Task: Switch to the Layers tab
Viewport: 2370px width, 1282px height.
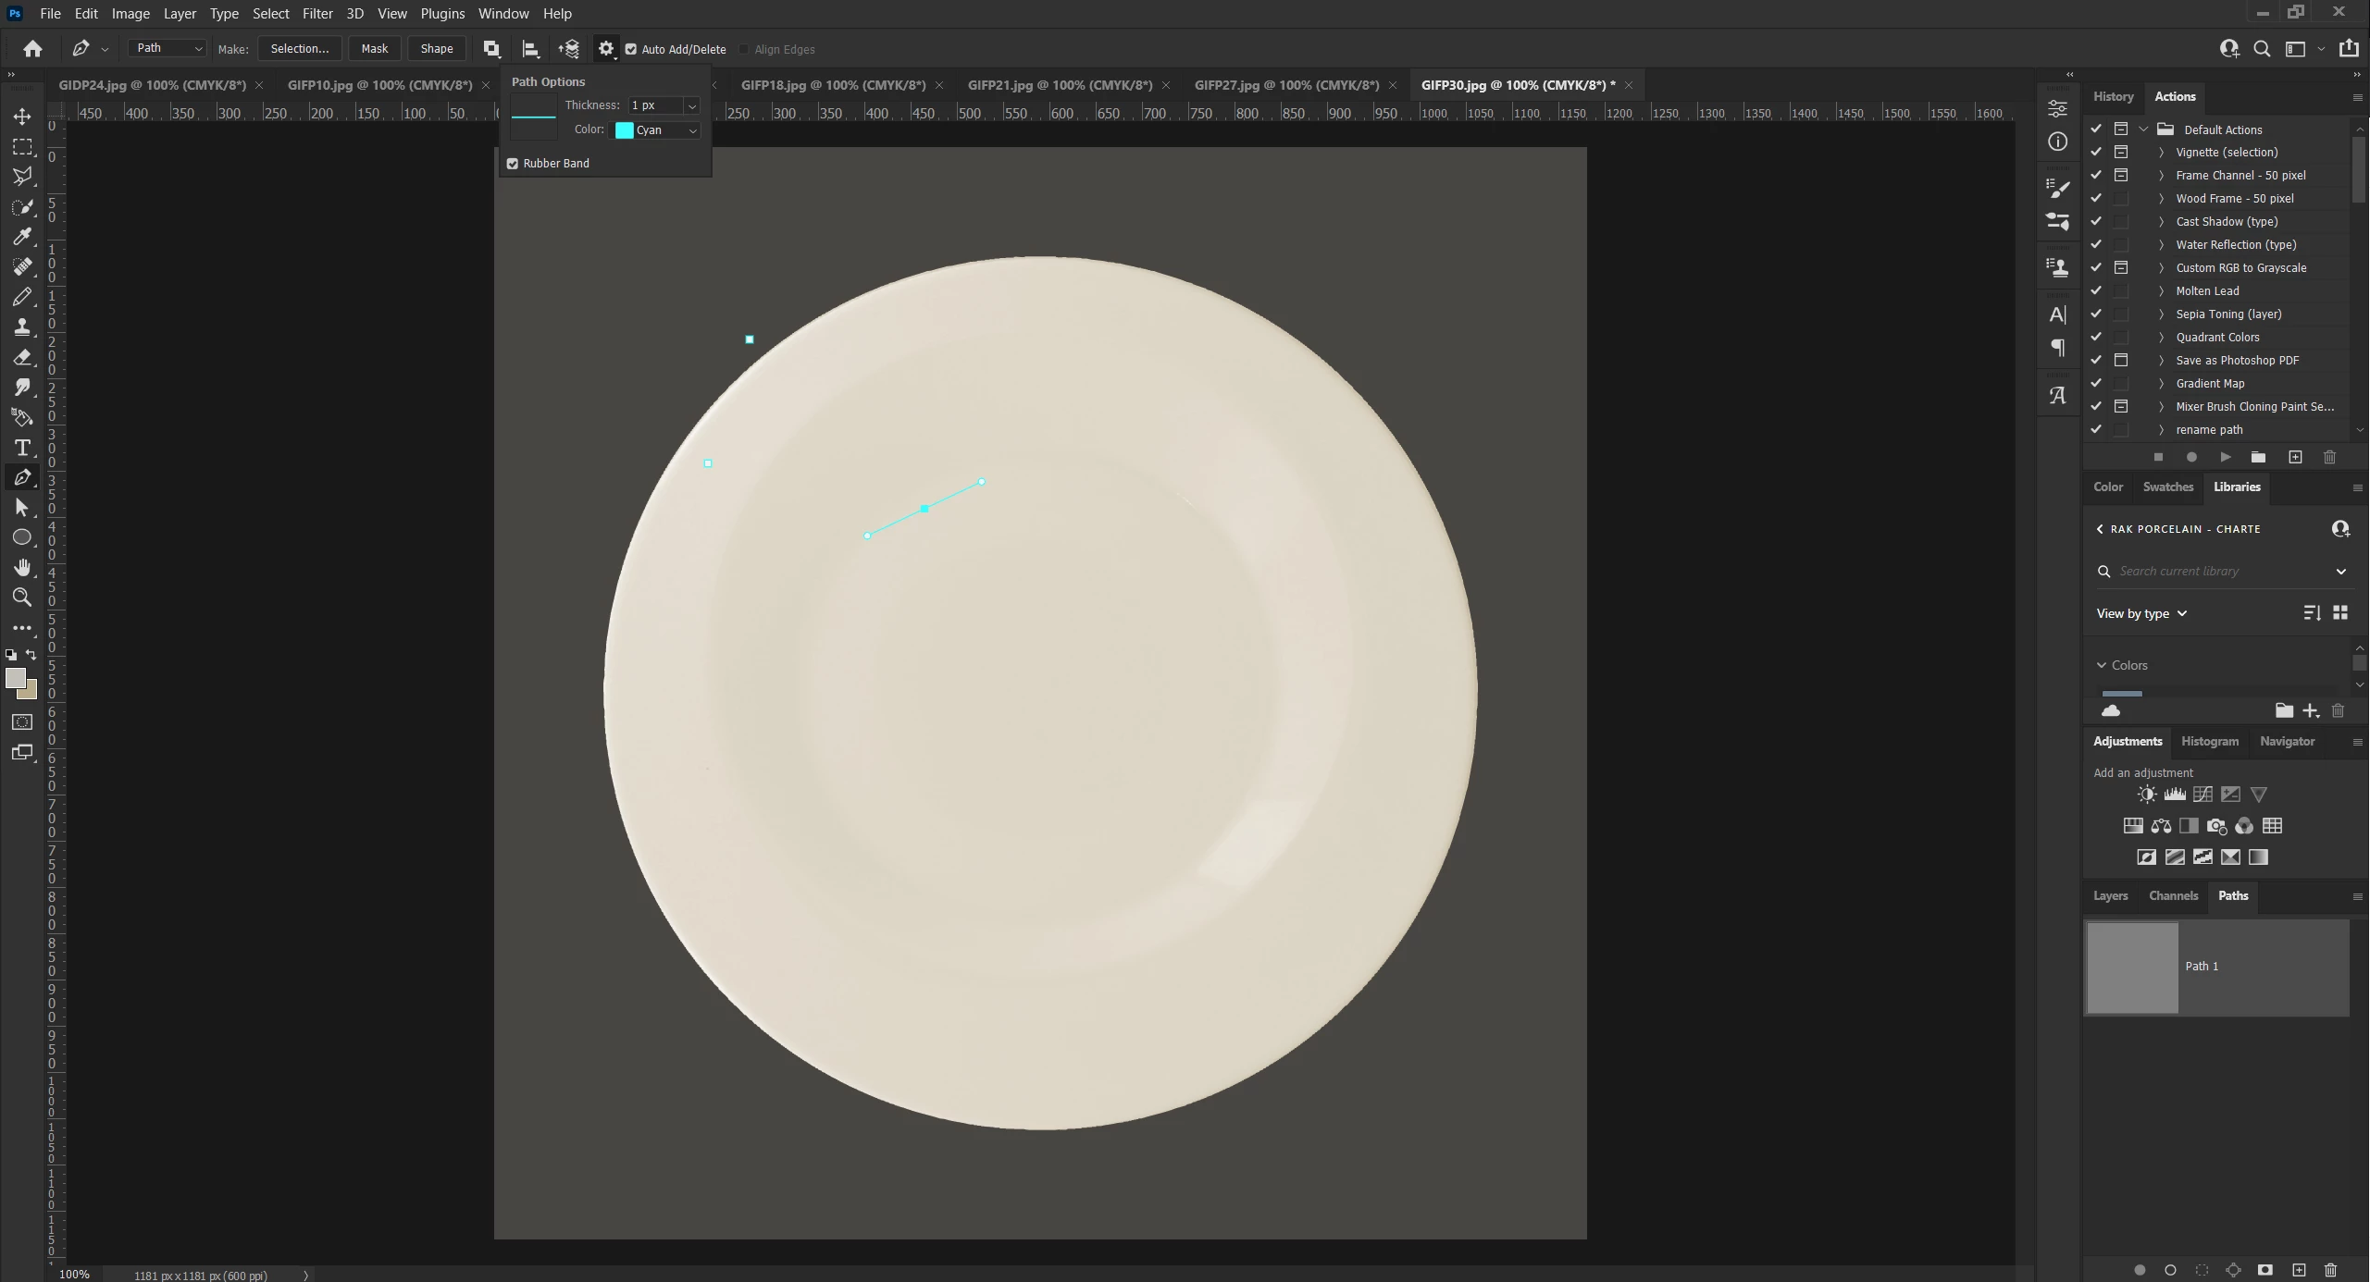Action: 2110,895
